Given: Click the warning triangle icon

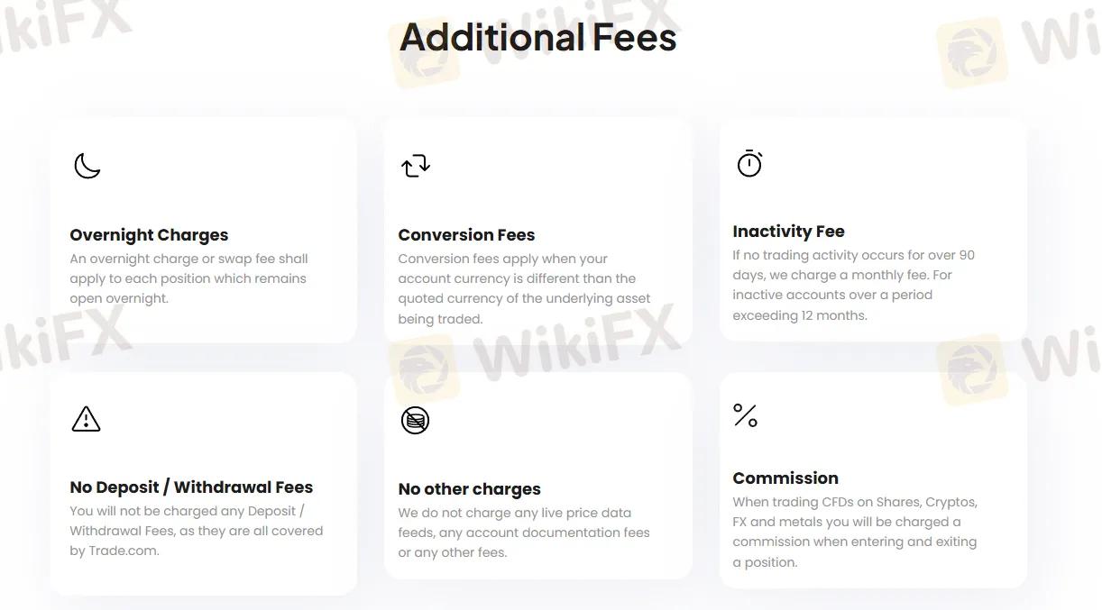Looking at the screenshot, I should tap(86, 419).
